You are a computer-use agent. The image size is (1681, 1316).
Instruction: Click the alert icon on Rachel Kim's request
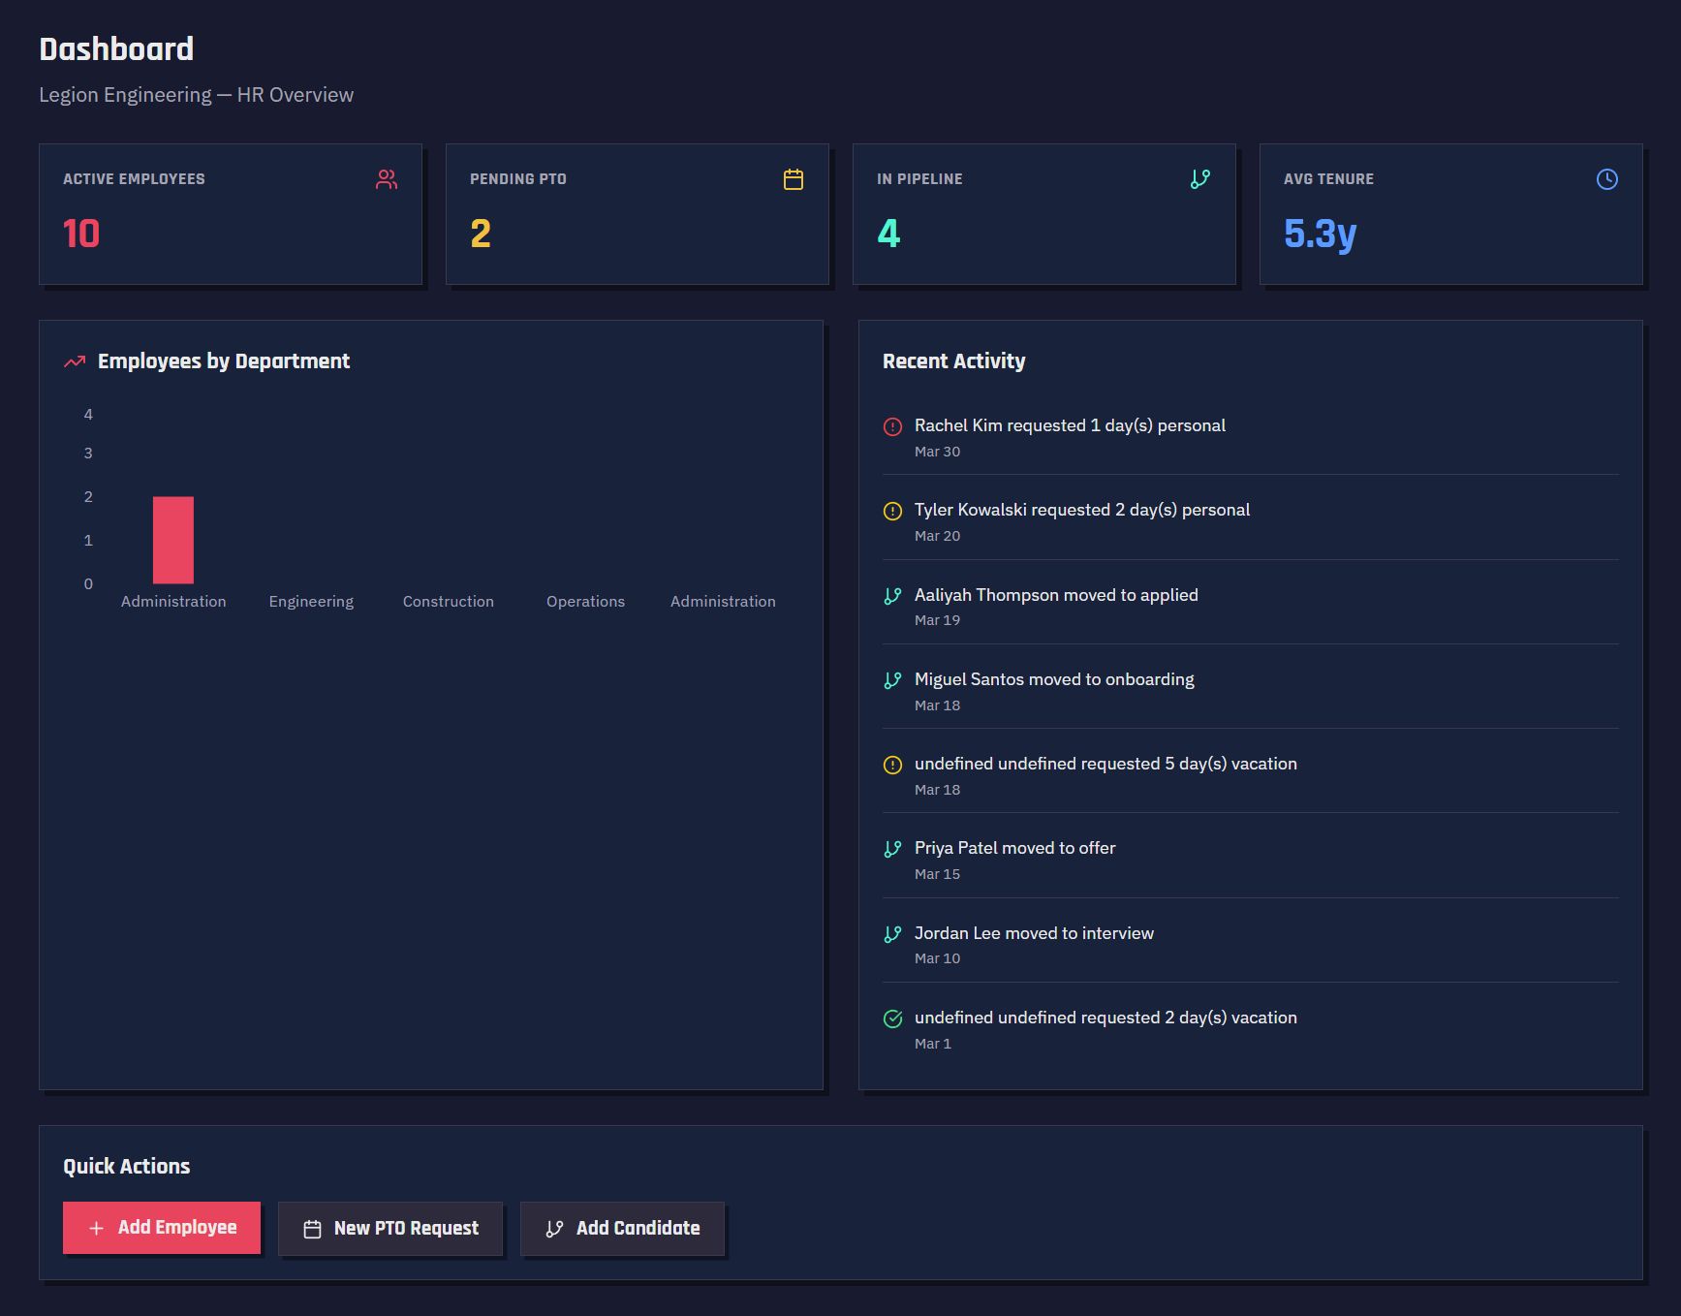[x=892, y=425]
